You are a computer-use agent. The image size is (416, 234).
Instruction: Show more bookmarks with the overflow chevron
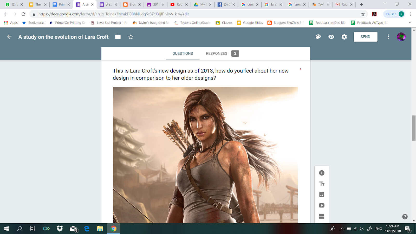point(409,23)
